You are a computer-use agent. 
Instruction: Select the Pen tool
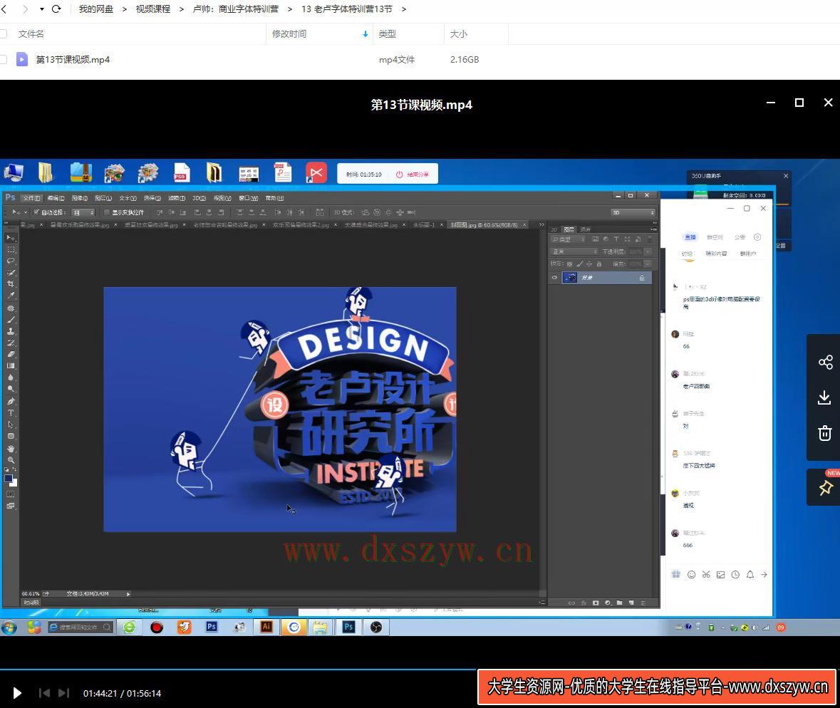pos(11,401)
